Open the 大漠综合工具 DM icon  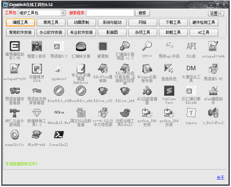tap(191, 69)
